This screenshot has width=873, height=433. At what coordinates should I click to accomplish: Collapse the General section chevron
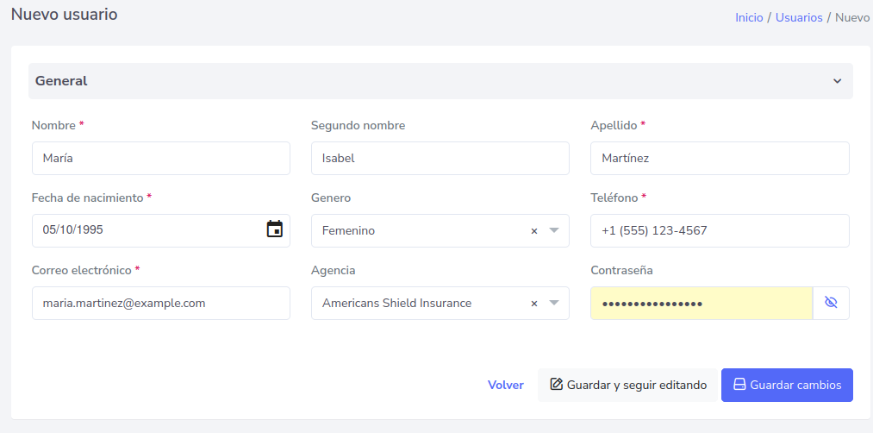[x=836, y=81]
